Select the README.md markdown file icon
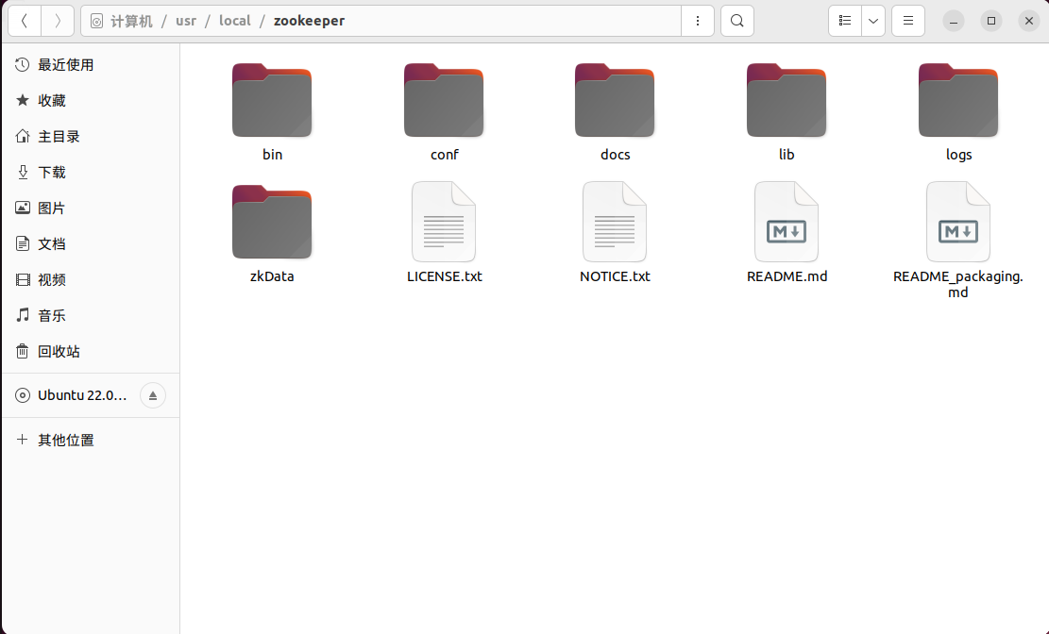Viewport: 1049px width, 634px height. point(787,222)
